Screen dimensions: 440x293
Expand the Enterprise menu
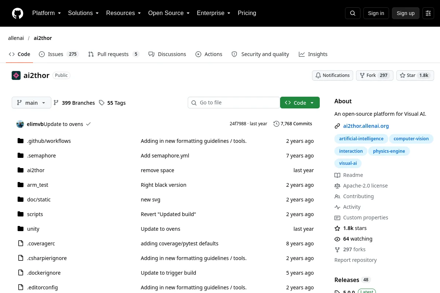pos(213,13)
